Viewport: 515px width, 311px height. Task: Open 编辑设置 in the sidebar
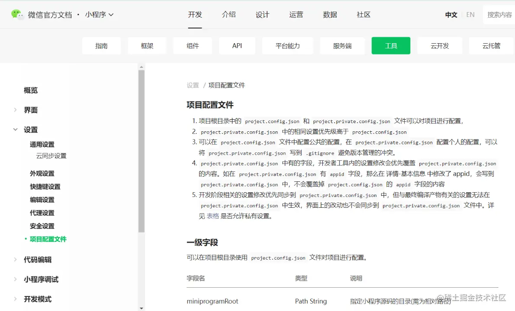click(x=42, y=200)
